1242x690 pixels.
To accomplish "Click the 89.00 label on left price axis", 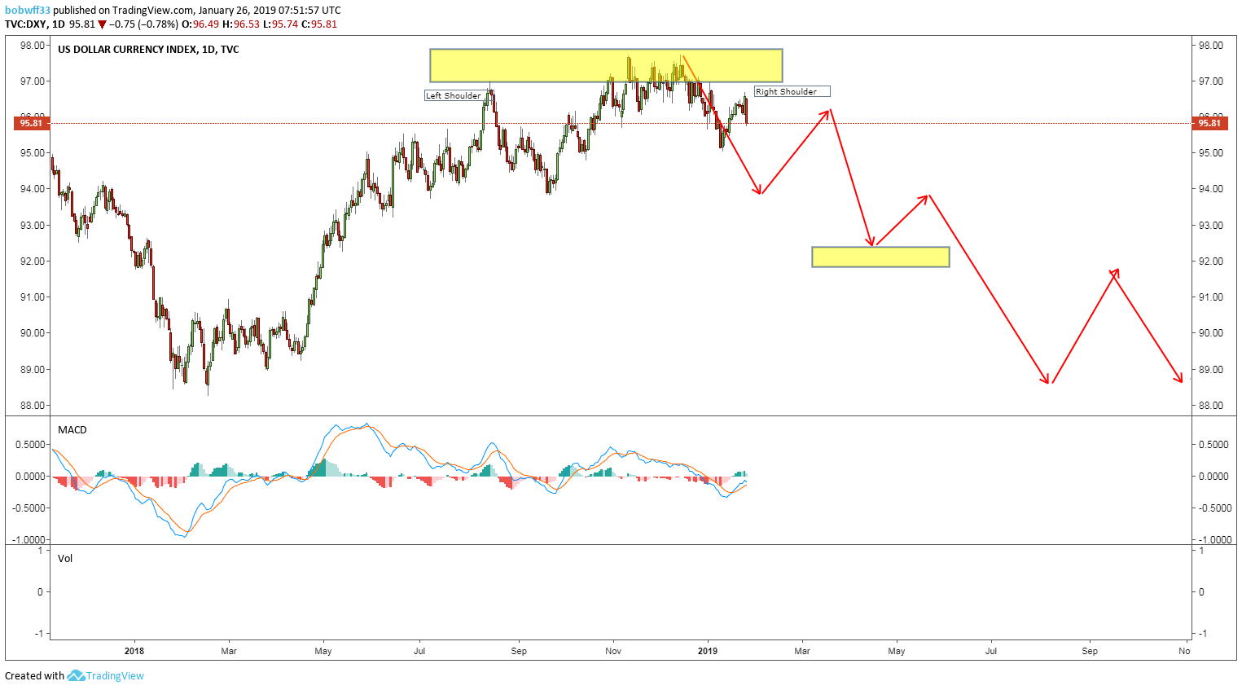I will 33,370.
